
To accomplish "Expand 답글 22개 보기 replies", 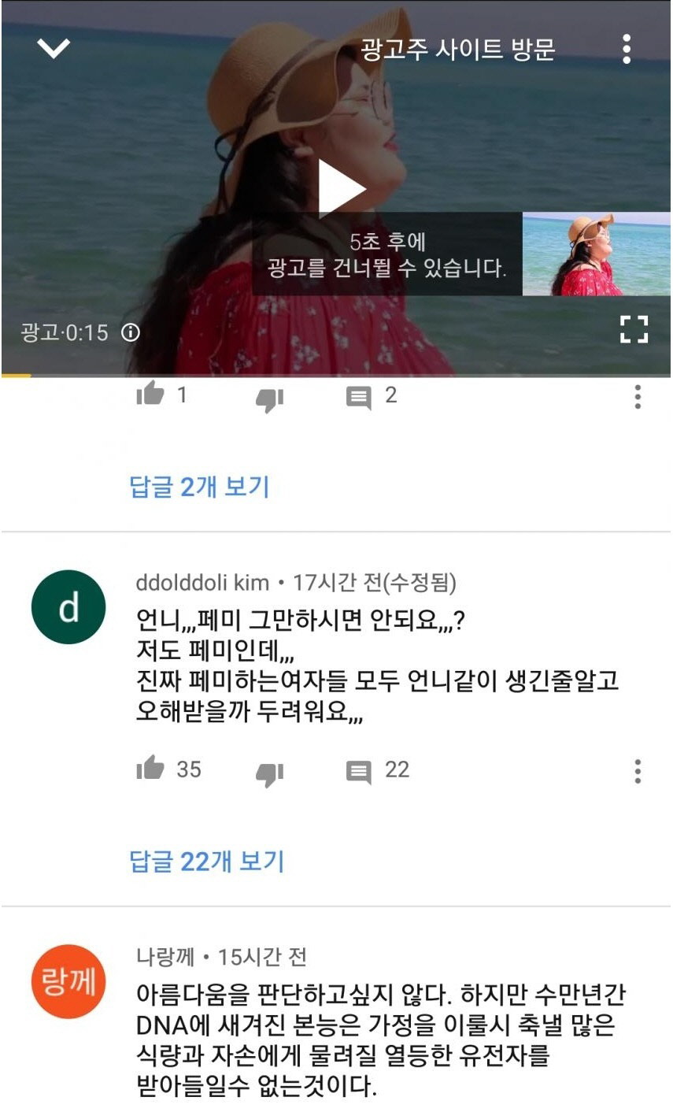I will 206,861.
